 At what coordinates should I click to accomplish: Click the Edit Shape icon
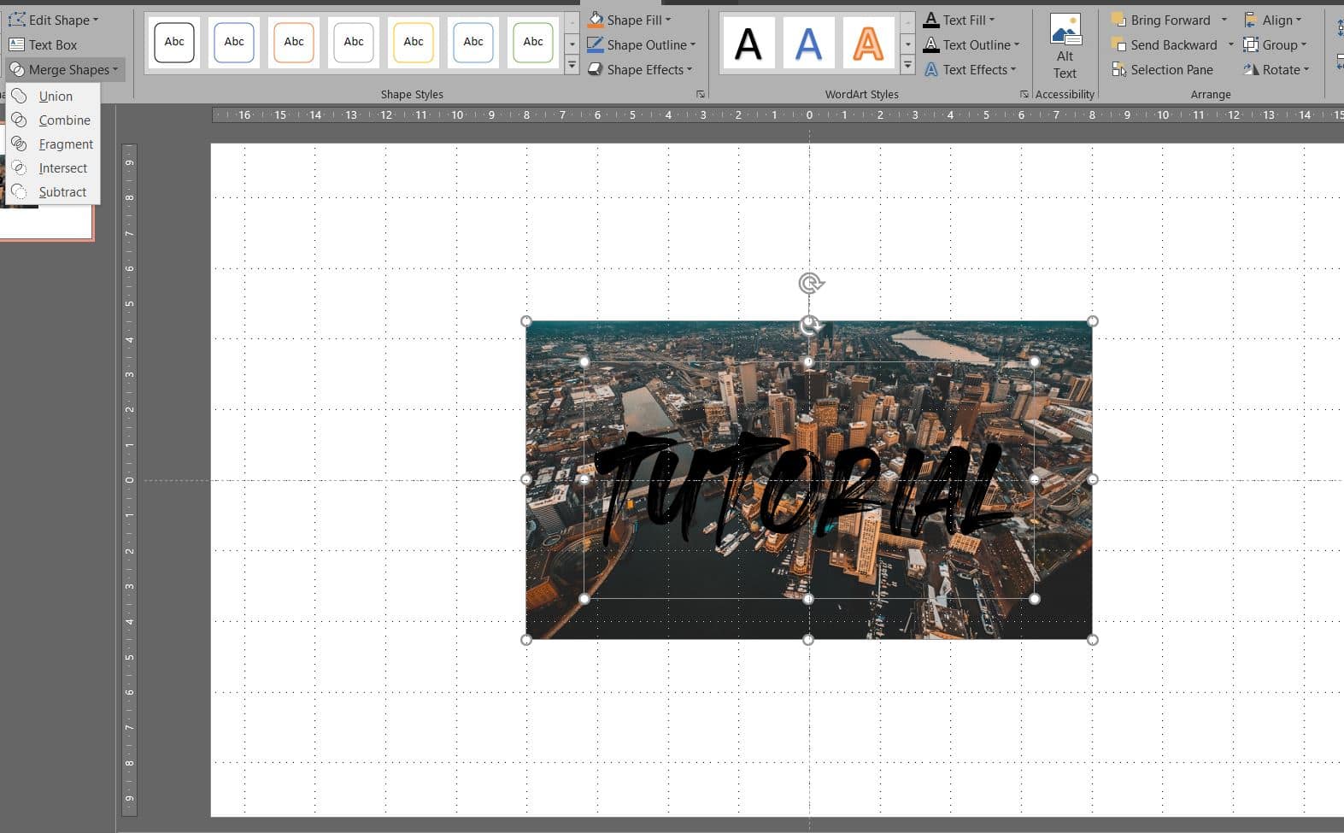pos(17,20)
